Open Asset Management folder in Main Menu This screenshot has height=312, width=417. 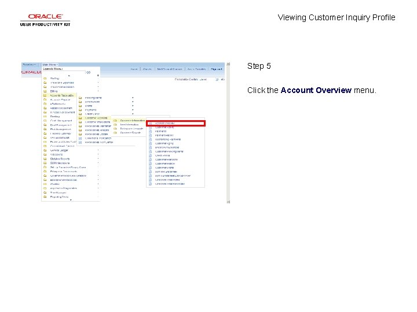(x=61, y=108)
